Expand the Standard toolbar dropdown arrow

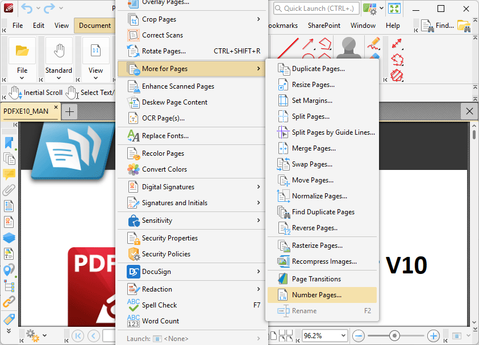(59, 78)
